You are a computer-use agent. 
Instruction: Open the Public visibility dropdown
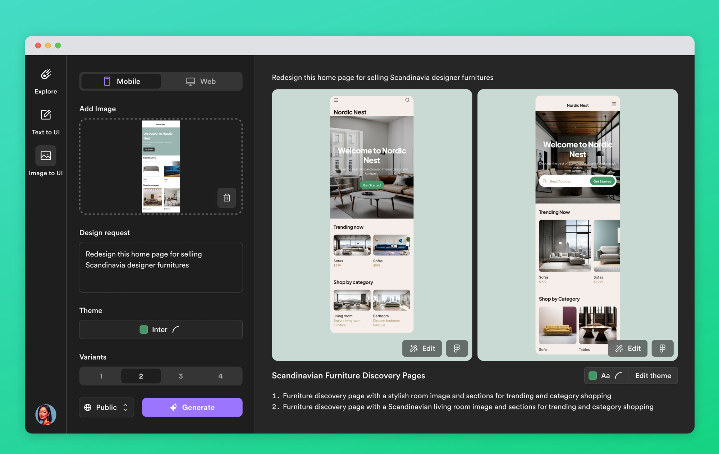coord(106,407)
